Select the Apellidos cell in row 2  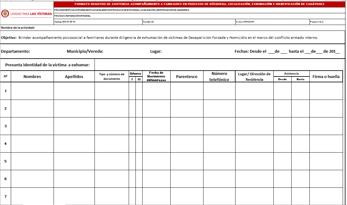pyautogui.click(x=74, y=109)
